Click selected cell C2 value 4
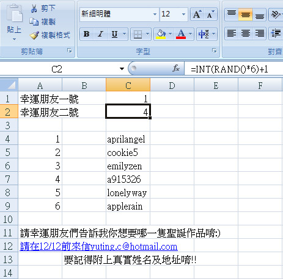This screenshot has width=283, height=279. (x=128, y=111)
